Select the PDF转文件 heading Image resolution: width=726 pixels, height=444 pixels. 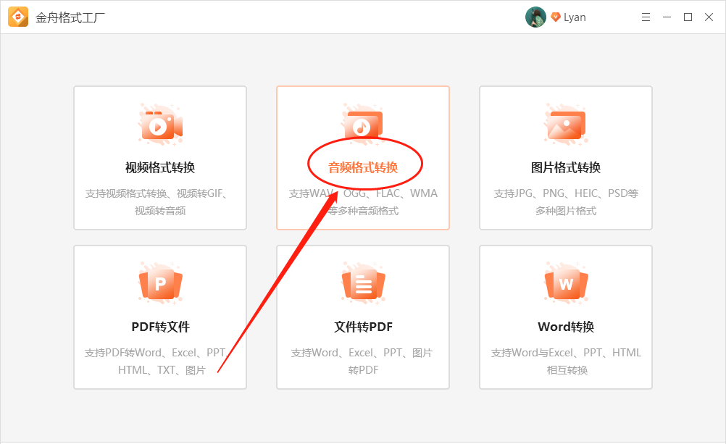[160, 327]
